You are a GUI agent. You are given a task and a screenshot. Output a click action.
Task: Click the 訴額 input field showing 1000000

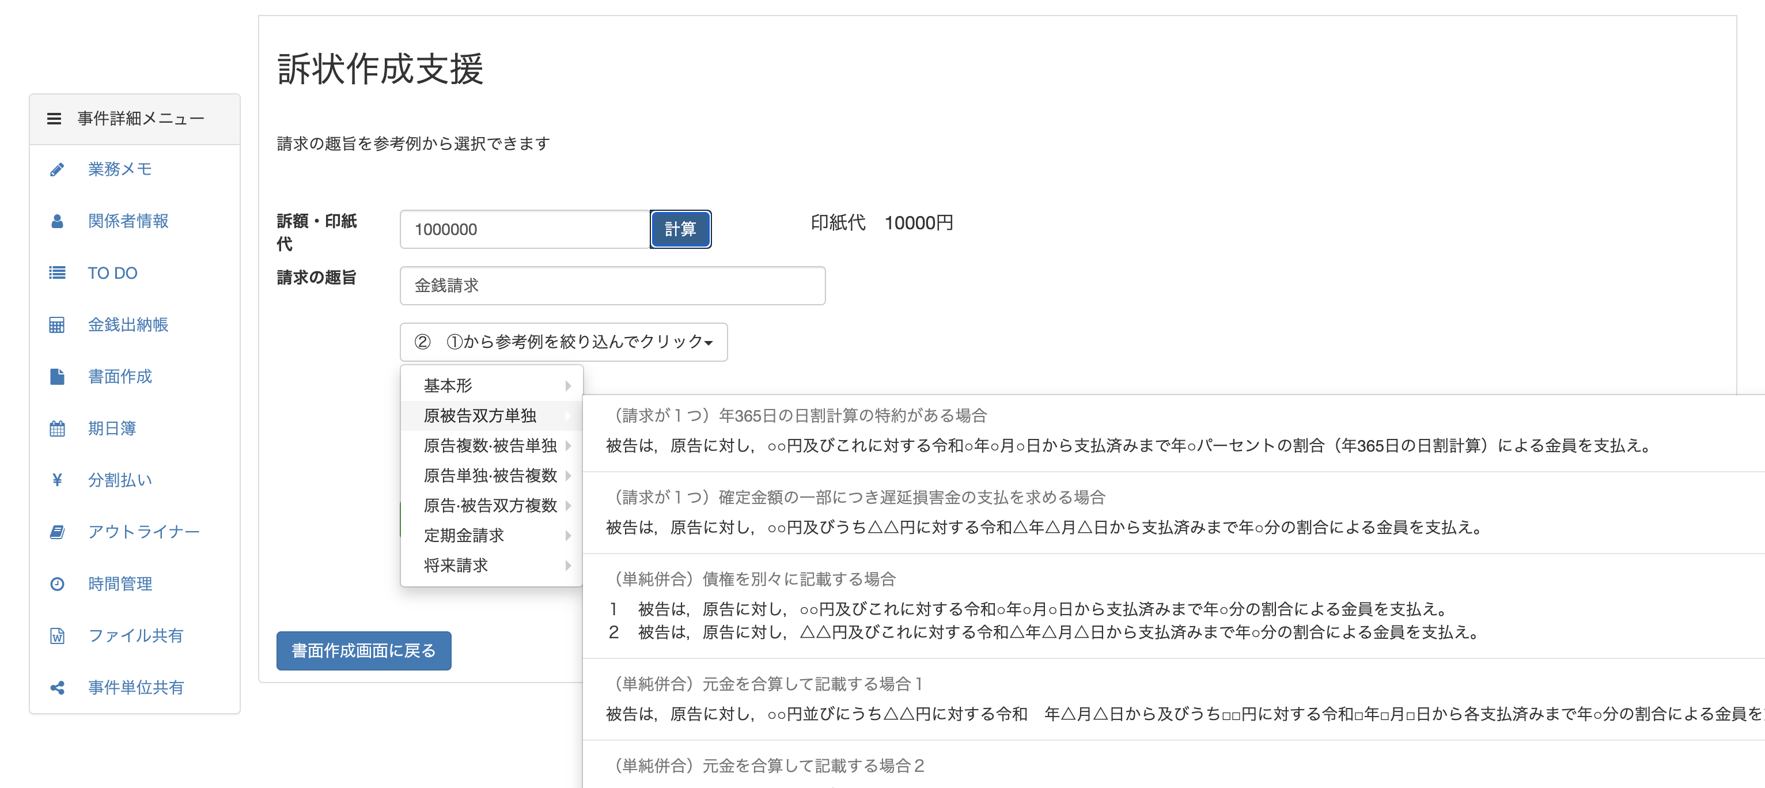(x=524, y=230)
